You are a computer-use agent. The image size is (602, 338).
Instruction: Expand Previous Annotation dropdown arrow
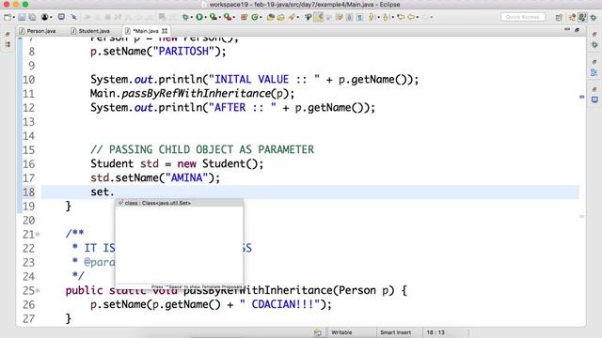click(x=393, y=17)
